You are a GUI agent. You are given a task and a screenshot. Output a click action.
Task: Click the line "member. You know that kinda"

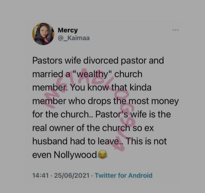pos(91,88)
